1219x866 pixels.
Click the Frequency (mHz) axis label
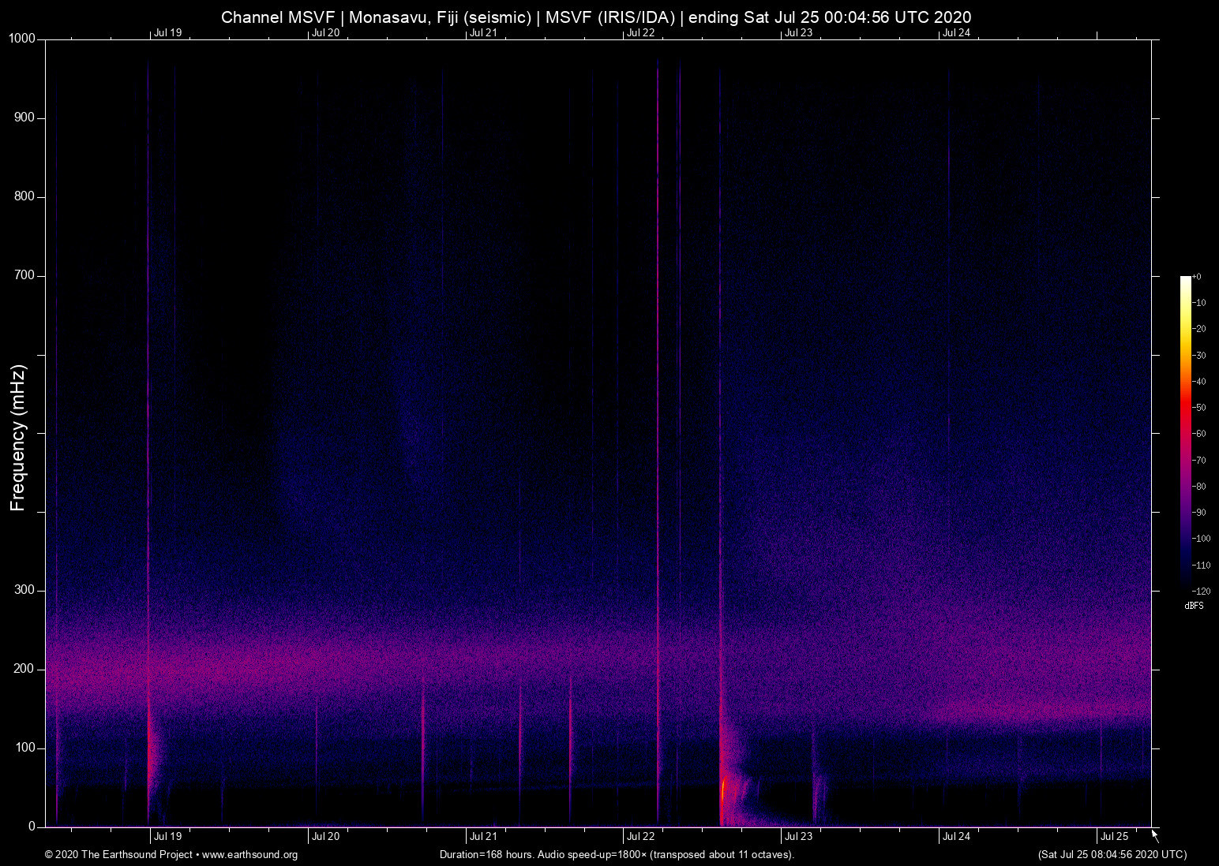pyautogui.click(x=18, y=438)
